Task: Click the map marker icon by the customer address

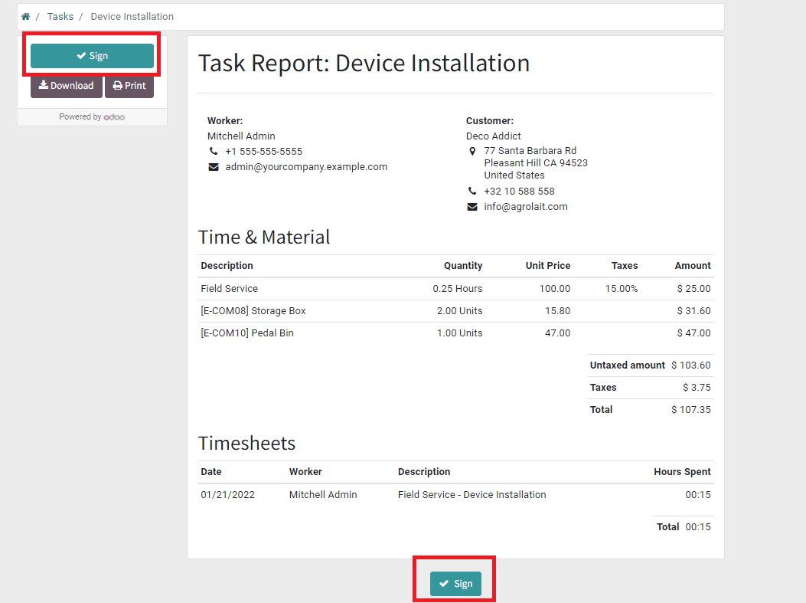Action: tap(472, 152)
